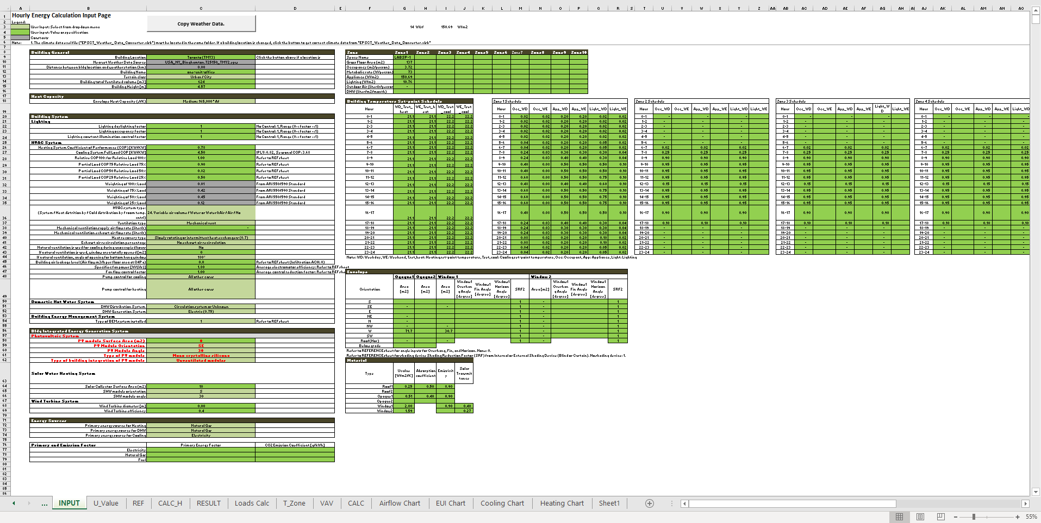Switch to Page Break Preview view
Viewport: 1041px width, 523px height.
[941, 516]
